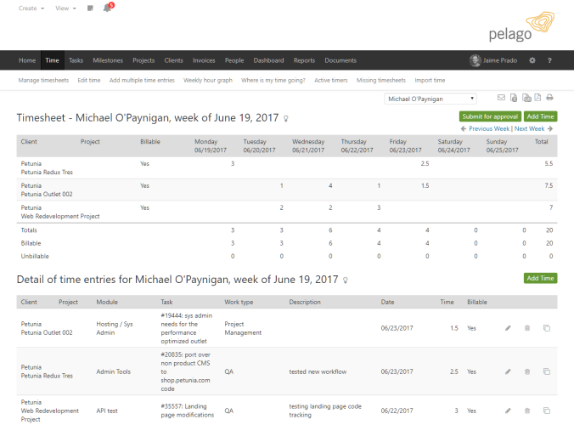Click the help question mark icon
Screen dimensions: 574x425
[549, 60]
